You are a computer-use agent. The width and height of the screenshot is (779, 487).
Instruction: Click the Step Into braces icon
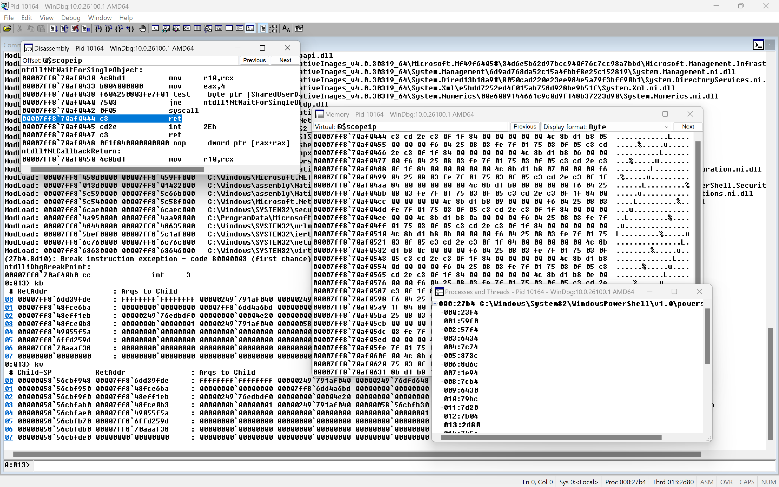pos(98,29)
